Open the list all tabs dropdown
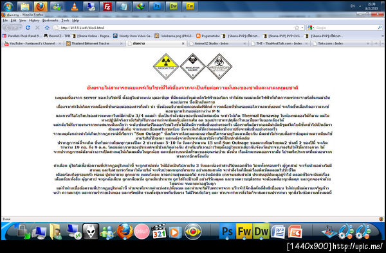The height and width of the screenshot is (253, 386). [x=382, y=44]
